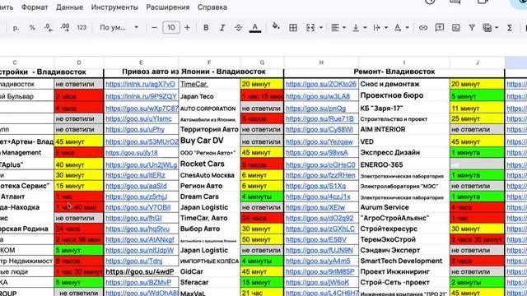Apply currency format with the р. button
The width and height of the screenshot is (527, 296).
coord(16,28)
